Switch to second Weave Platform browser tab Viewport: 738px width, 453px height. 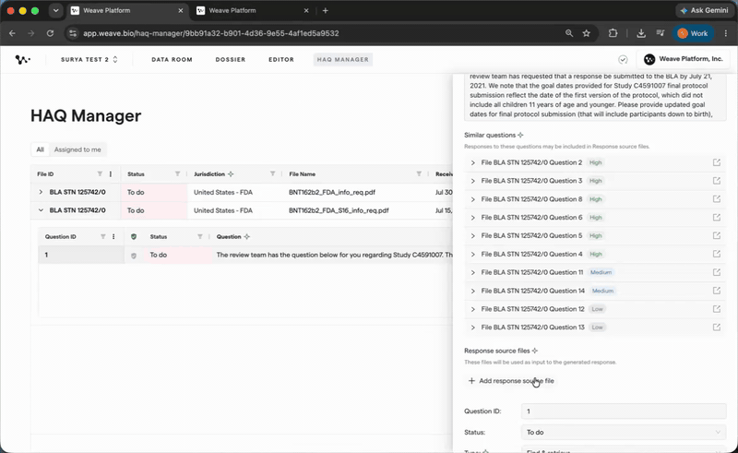coord(252,10)
